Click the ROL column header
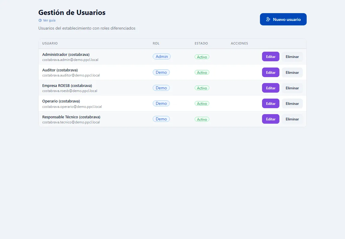The width and height of the screenshot is (345, 239). tap(156, 43)
